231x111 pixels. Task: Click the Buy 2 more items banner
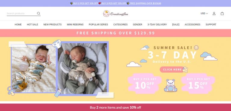115,107
